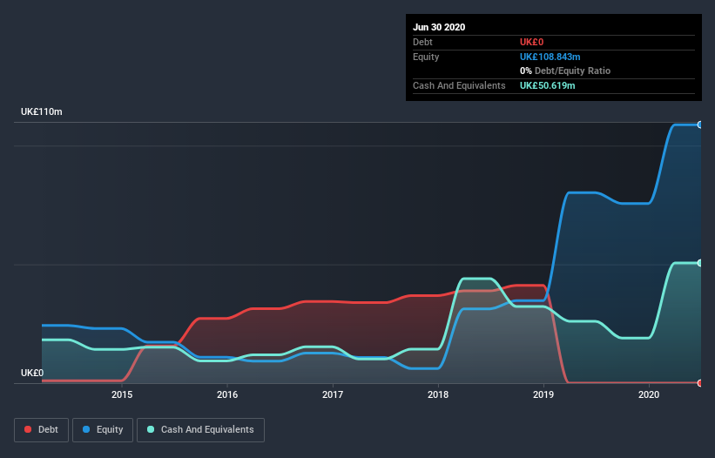Click the 2018 x-axis label

point(438,394)
